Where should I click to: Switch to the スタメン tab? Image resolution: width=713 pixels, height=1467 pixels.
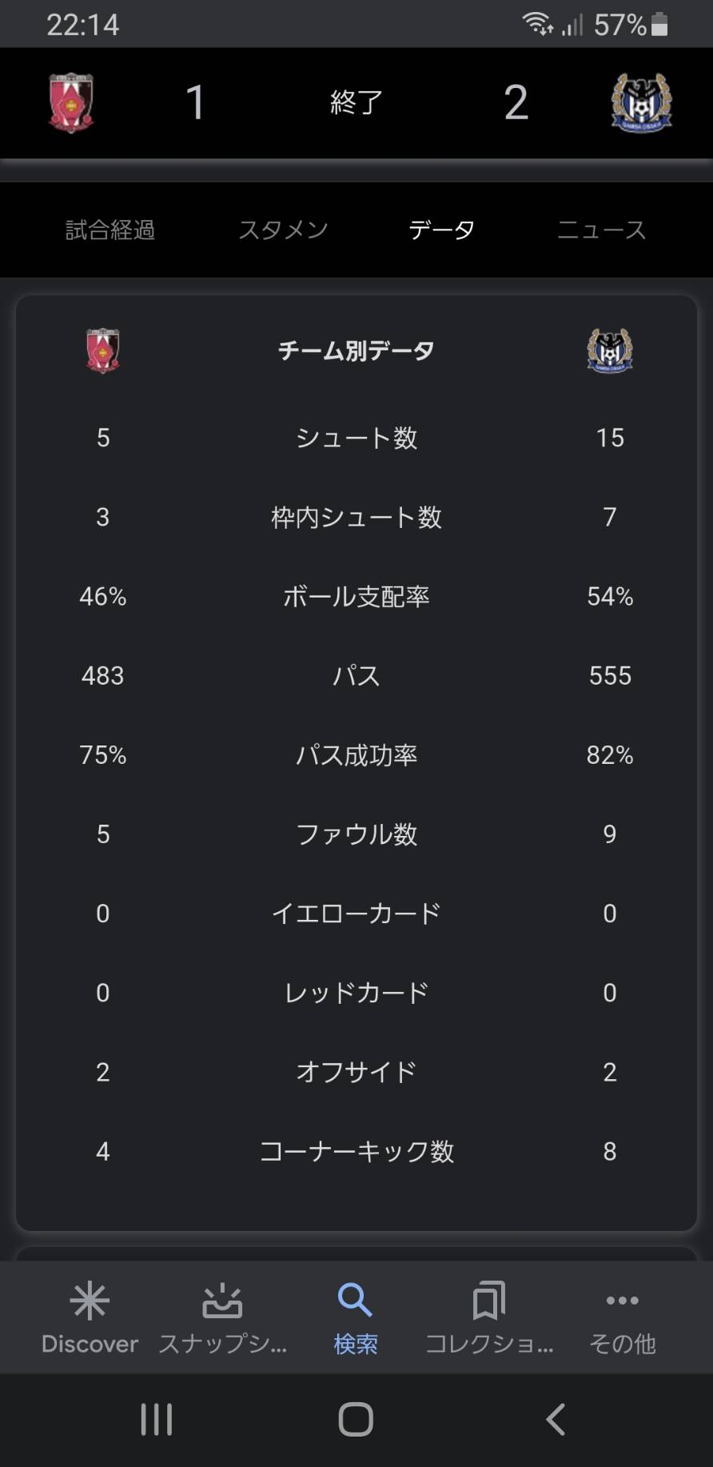[x=283, y=230]
